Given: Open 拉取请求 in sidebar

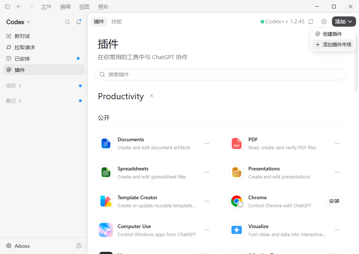Looking at the screenshot, I should pyautogui.click(x=44, y=47).
